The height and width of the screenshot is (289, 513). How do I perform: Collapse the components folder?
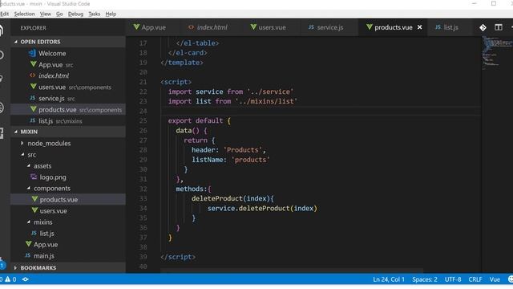29,188
